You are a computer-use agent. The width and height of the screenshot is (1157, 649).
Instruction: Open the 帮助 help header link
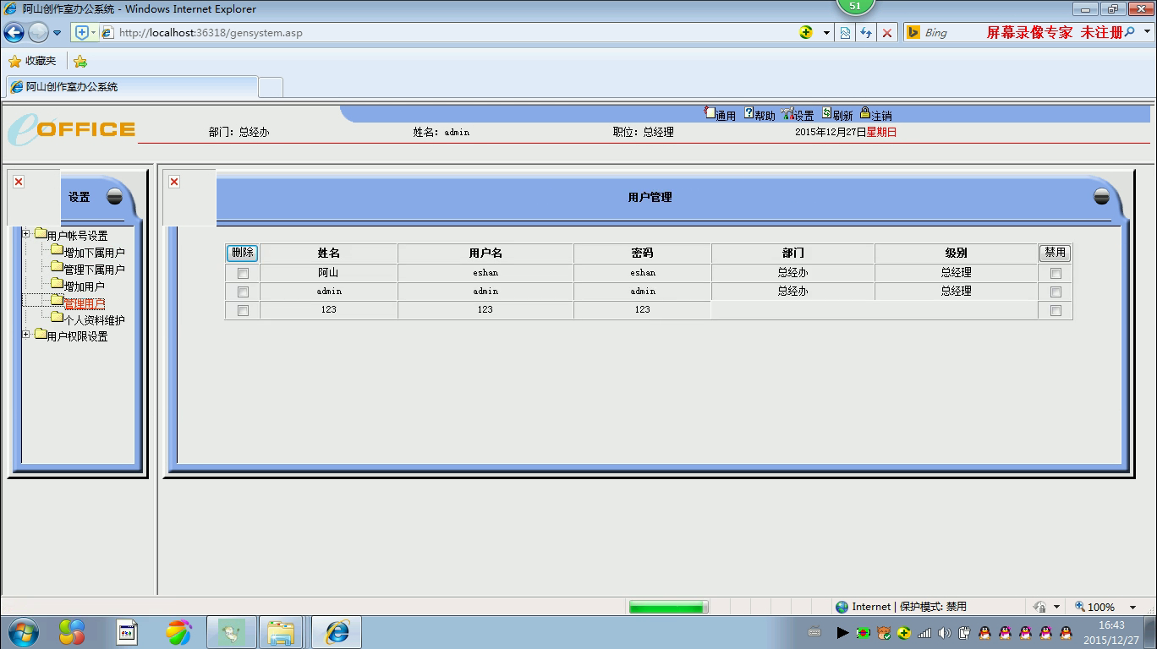[x=759, y=114]
